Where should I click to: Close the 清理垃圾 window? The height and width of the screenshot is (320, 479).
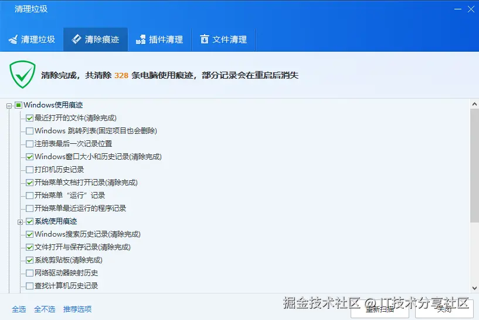point(471,9)
